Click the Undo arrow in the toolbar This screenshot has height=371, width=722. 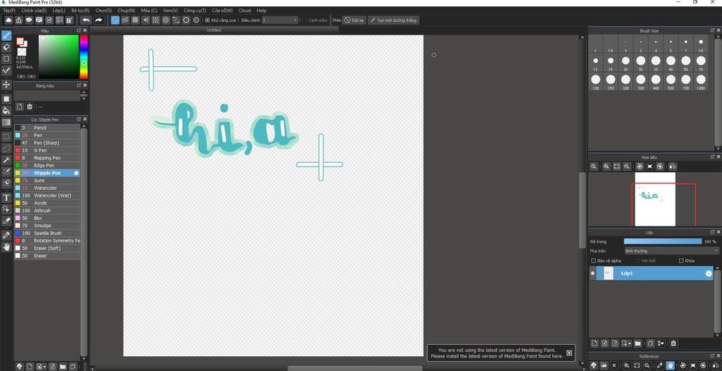(85, 20)
